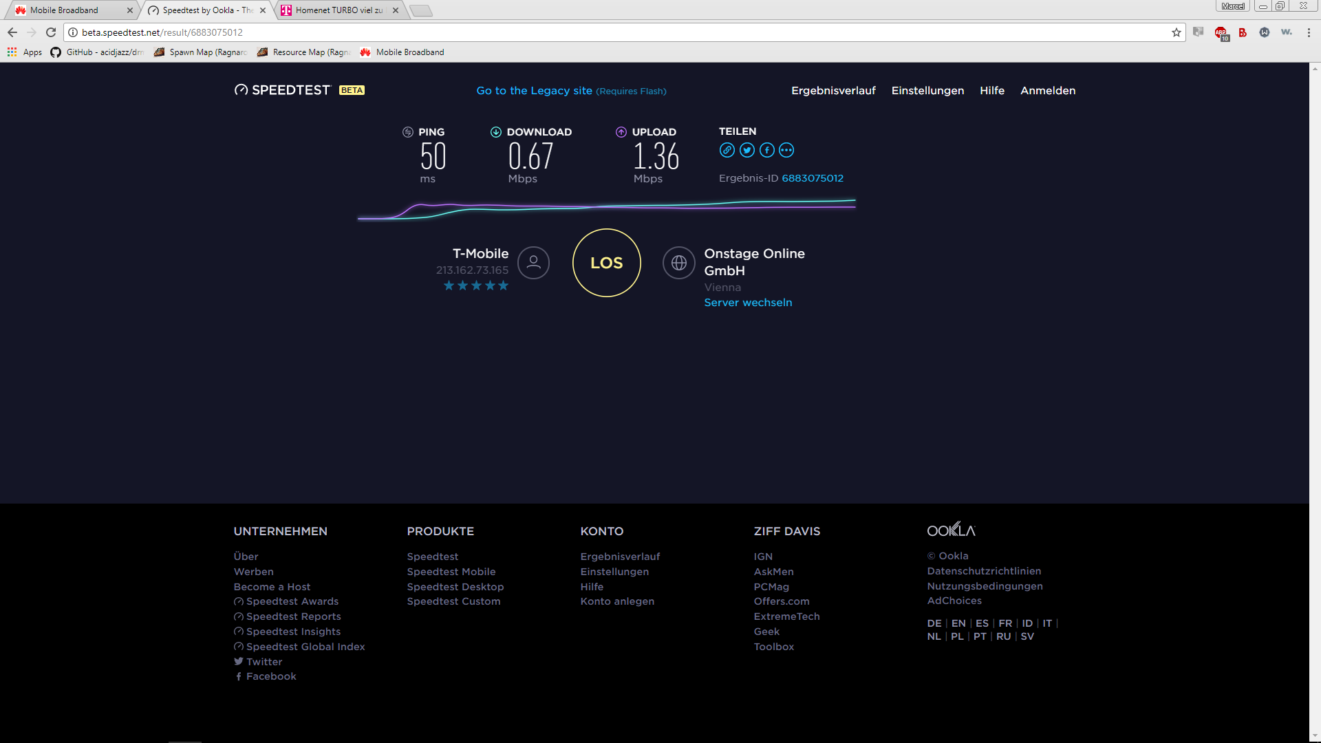1321x743 pixels.
Task: Open Einstellungen in top navigation
Action: click(x=927, y=91)
